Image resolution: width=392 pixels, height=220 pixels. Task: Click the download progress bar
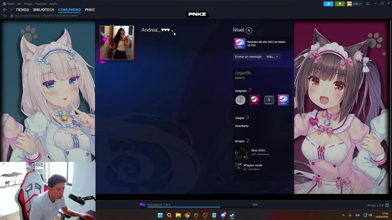(202, 207)
